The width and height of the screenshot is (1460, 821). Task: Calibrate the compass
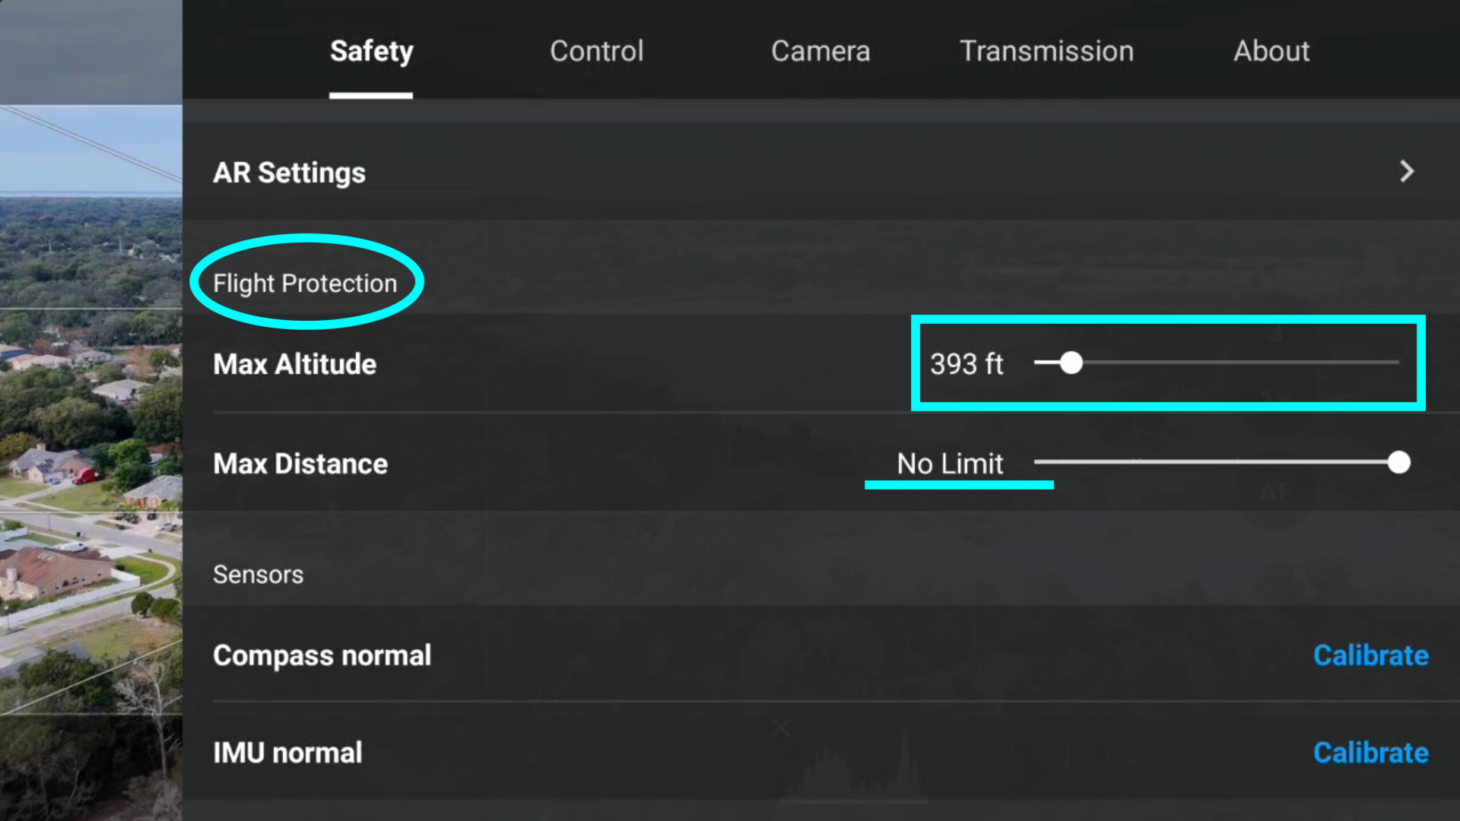(1371, 655)
